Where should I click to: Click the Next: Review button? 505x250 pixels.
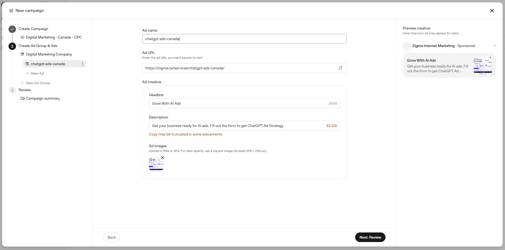pos(370,237)
